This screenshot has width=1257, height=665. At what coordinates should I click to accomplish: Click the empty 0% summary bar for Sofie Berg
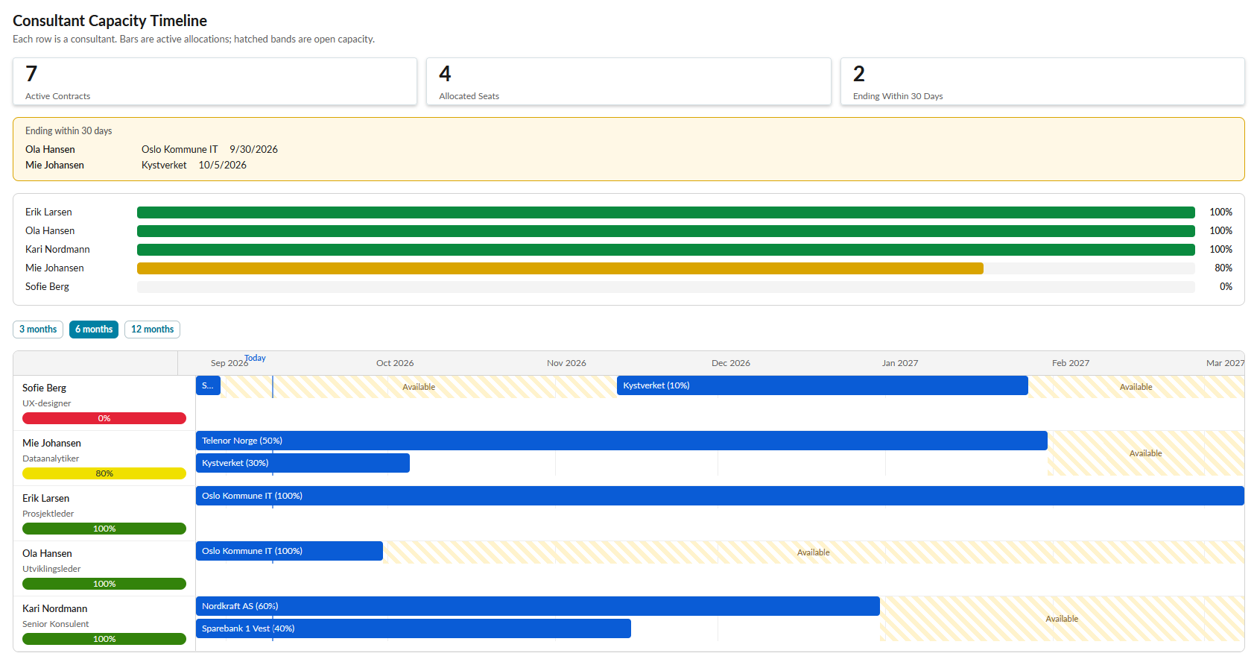pyautogui.click(x=666, y=287)
